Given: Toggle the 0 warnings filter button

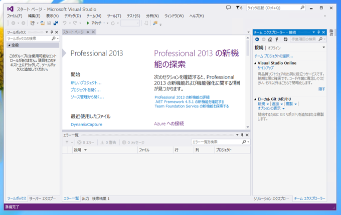Looking at the screenshot, I should pos(108,142).
